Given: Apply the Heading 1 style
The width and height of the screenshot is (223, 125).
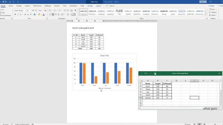Looking at the screenshot, I should (x=101, y=12).
